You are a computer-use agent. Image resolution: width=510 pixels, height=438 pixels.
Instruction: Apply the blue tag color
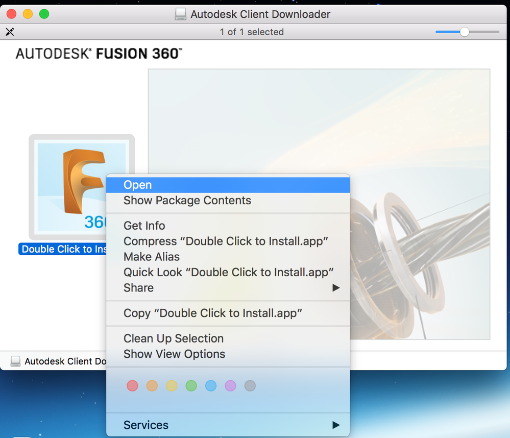[x=211, y=386]
